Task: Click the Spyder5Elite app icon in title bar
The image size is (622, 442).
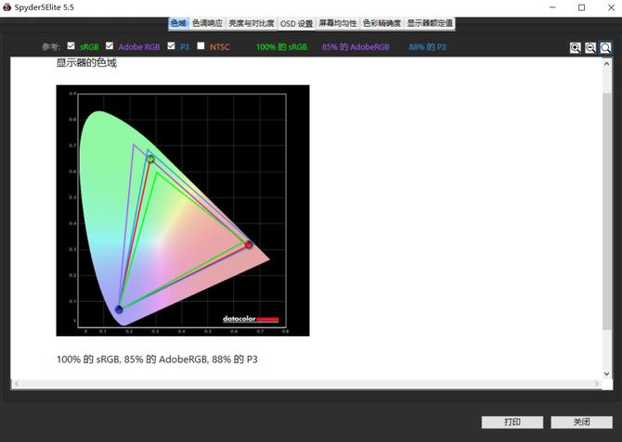Action: click(x=8, y=7)
